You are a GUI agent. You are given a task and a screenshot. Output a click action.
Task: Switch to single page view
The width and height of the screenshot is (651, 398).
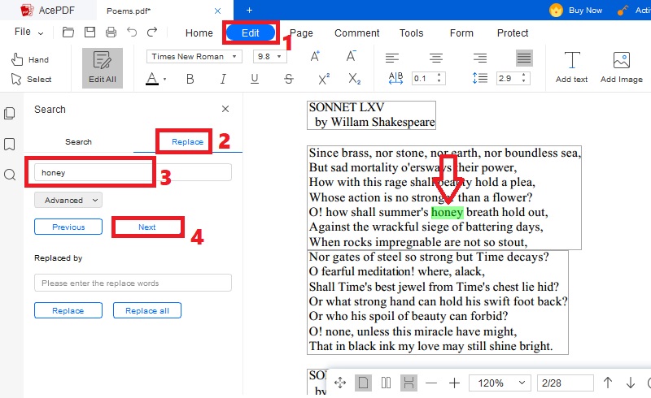click(363, 383)
